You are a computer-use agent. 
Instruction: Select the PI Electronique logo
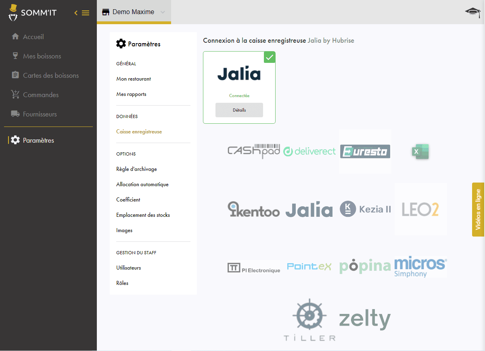point(254,267)
